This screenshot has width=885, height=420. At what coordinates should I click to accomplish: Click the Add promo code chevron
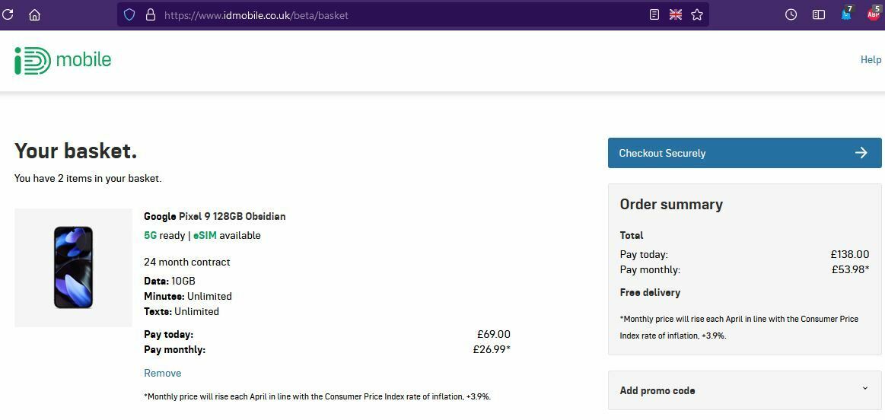pos(865,388)
